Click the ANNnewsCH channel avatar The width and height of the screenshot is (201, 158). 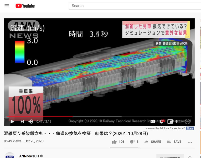(x=10, y=156)
